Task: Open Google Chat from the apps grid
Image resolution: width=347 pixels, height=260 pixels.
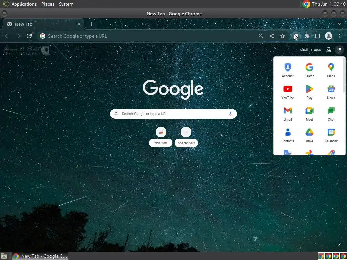Action: (x=331, y=113)
